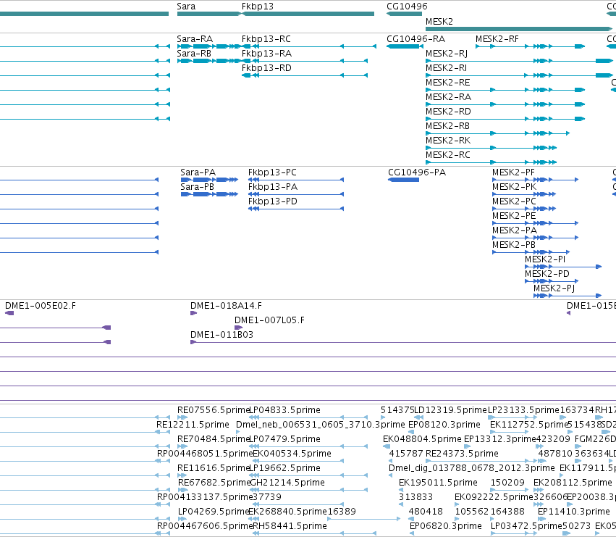Click EST RE12211.5prime
616x537 pixels.
(193, 425)
